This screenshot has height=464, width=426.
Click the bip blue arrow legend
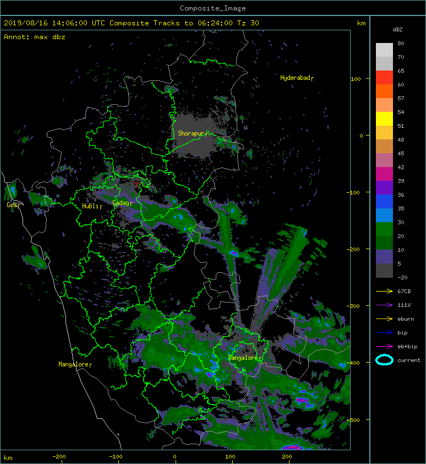point(384,333)
